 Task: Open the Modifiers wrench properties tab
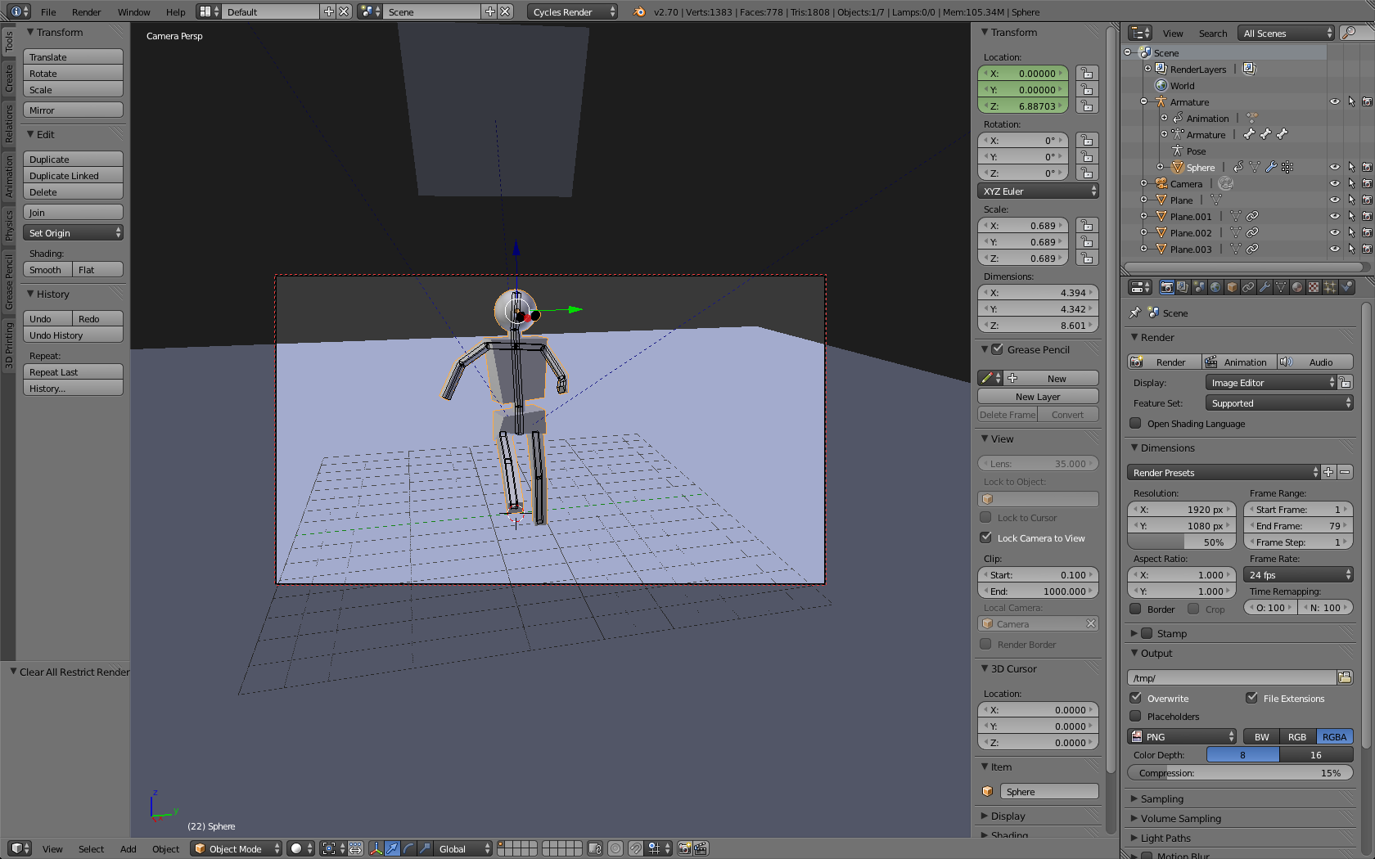coord(1265,287)
